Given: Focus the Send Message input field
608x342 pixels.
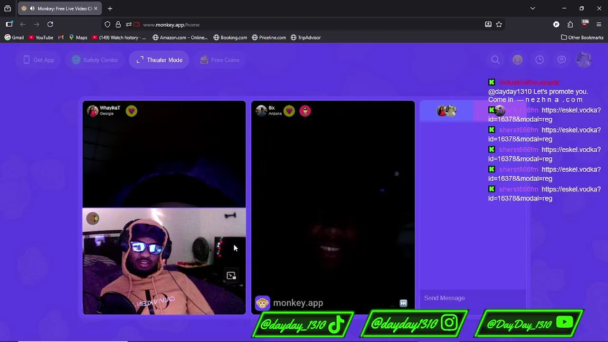Looking at the screenshot, I should pyautogui.click(x=473, y=298).
